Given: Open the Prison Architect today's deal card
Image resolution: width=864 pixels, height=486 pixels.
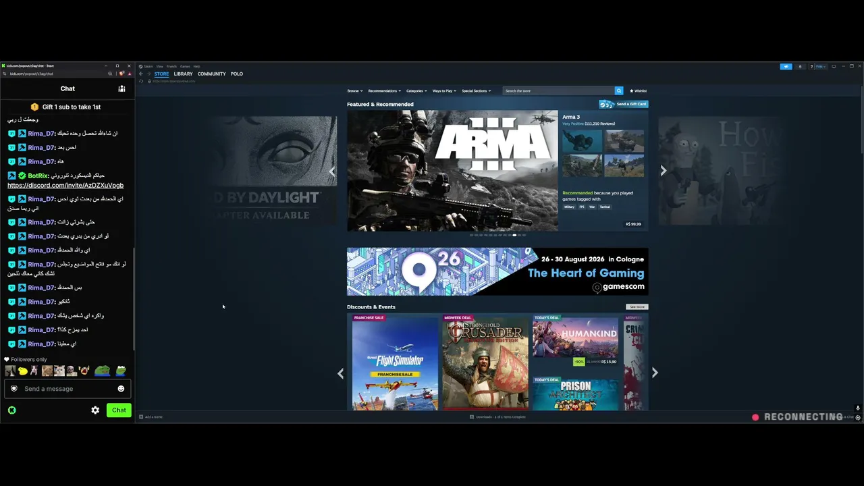Looking at the screenshot, I should pos(575,394).
